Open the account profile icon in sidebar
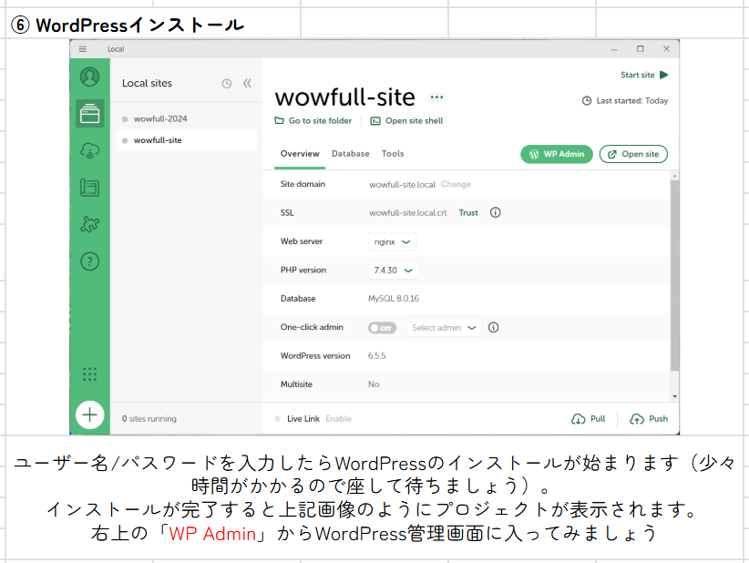The height and width of the screenshot is (563, 749). pyautogui.click(x=89, y=77)
